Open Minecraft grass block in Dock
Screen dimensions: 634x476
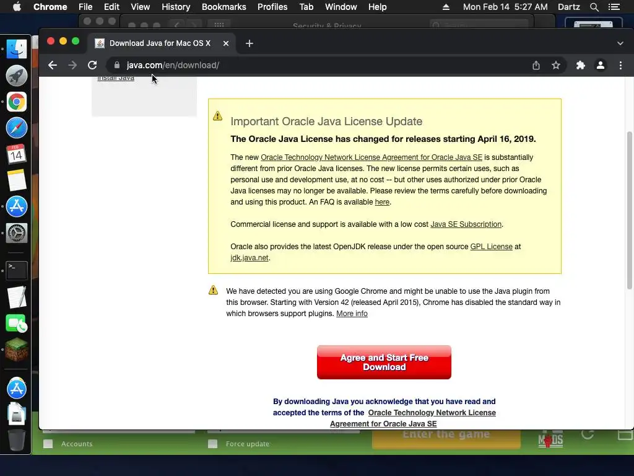click(17, 350)
